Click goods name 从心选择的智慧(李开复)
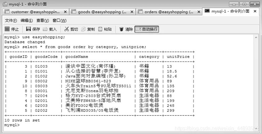The width and height of the screenshot is (262, 134). [x=93, y=71]
